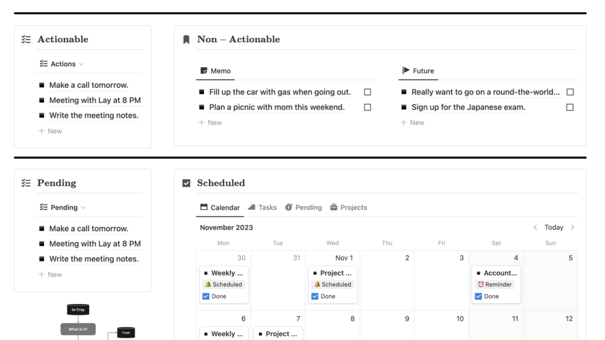605x340 pixels.
Task: Click the bell icon on Weekly Oct 30 card
Action: coord(208,285)
